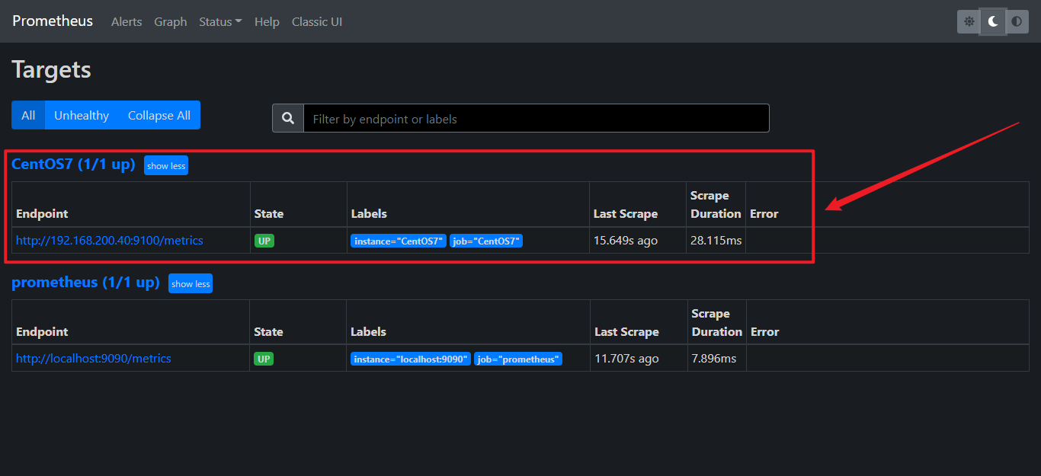
Task: Select the All targets filter
Action: (28, 115)
